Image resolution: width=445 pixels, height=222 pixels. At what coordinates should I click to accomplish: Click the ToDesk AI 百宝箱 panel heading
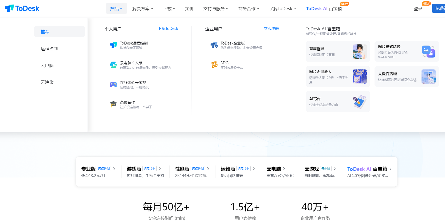point(323,29)
